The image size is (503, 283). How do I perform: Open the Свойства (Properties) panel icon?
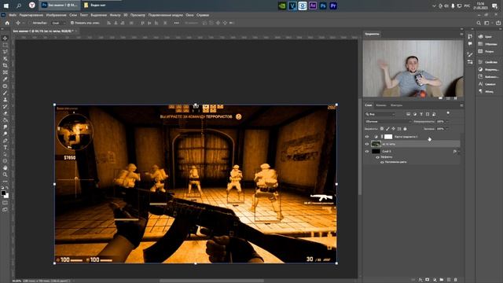click(480, 62)
